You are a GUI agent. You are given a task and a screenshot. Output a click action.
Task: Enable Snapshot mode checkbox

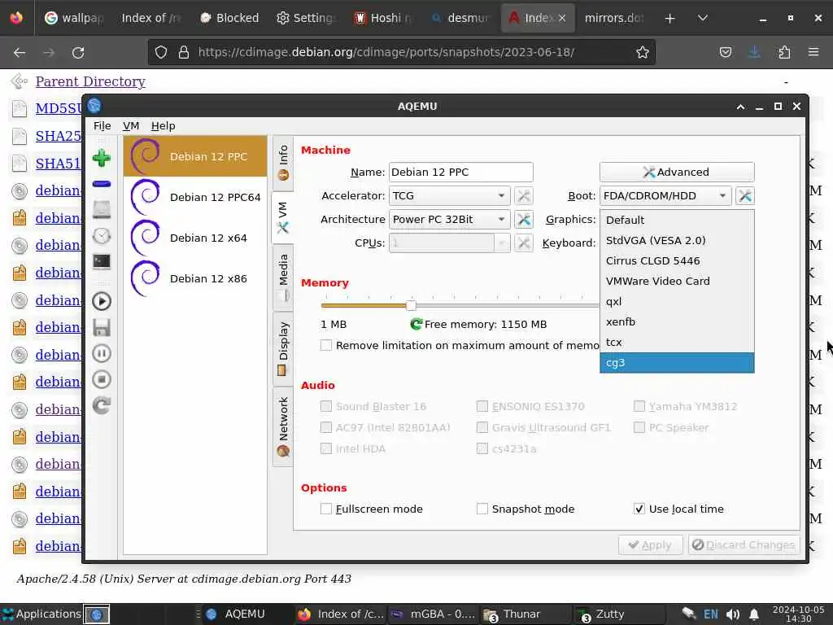482,509
